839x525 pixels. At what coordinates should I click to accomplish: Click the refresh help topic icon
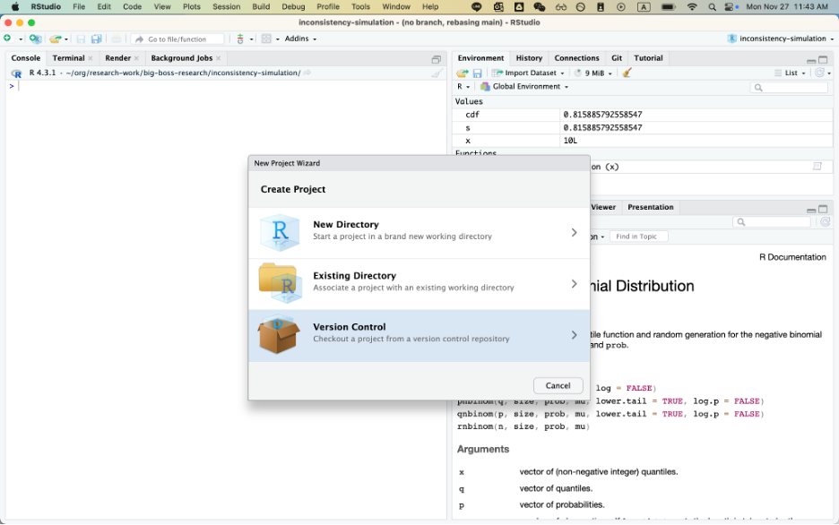pyautogui.click(x=825, y=221)
